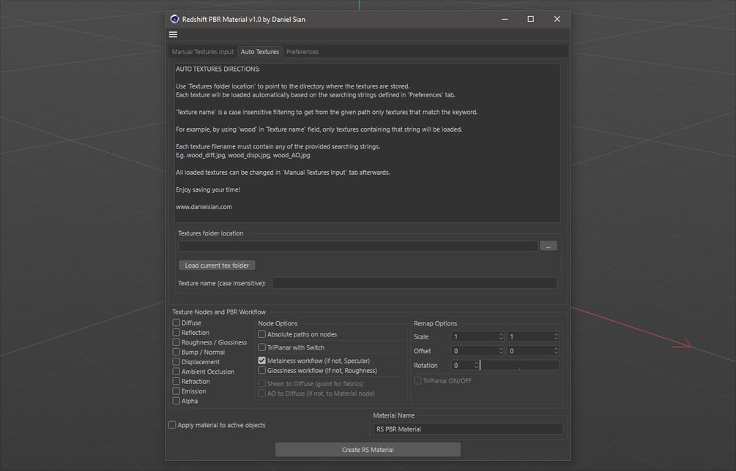Viewport: 736px width, 471px height.
Task: Click the Material Name text field
Action: tap(468, 429)
